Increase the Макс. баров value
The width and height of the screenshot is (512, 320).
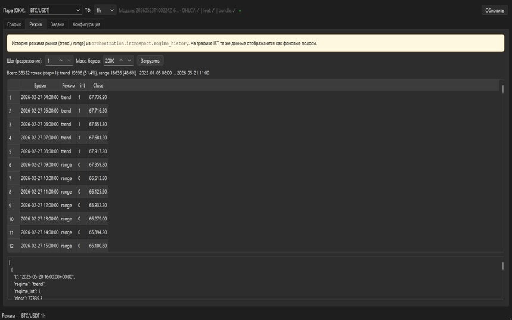click(121, 61)
